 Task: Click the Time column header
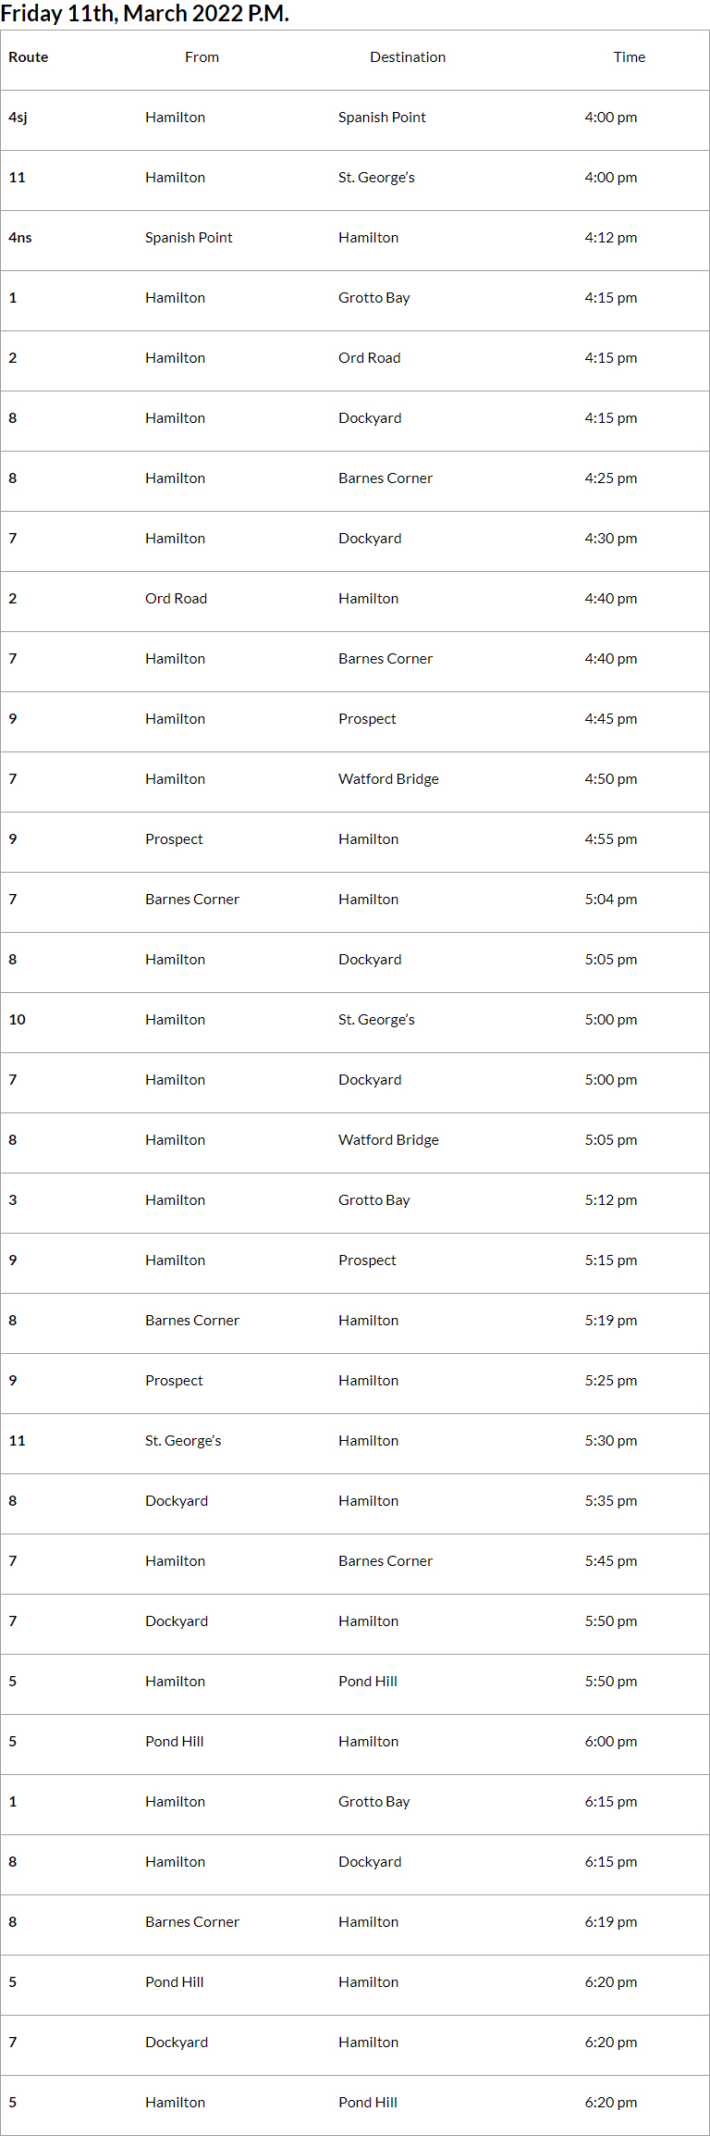pos(629,57)
